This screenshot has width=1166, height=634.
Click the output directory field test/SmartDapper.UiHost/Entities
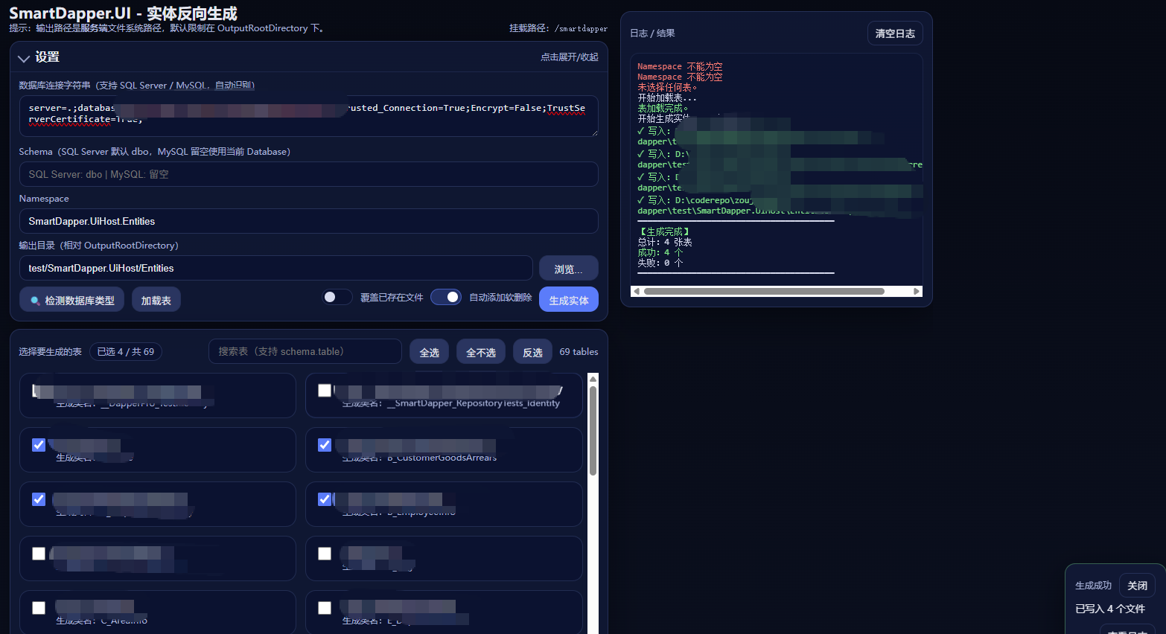point(275,268)
